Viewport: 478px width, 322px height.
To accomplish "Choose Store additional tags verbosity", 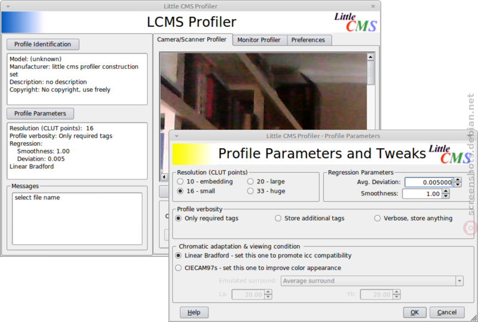I will tap(310, 218).
